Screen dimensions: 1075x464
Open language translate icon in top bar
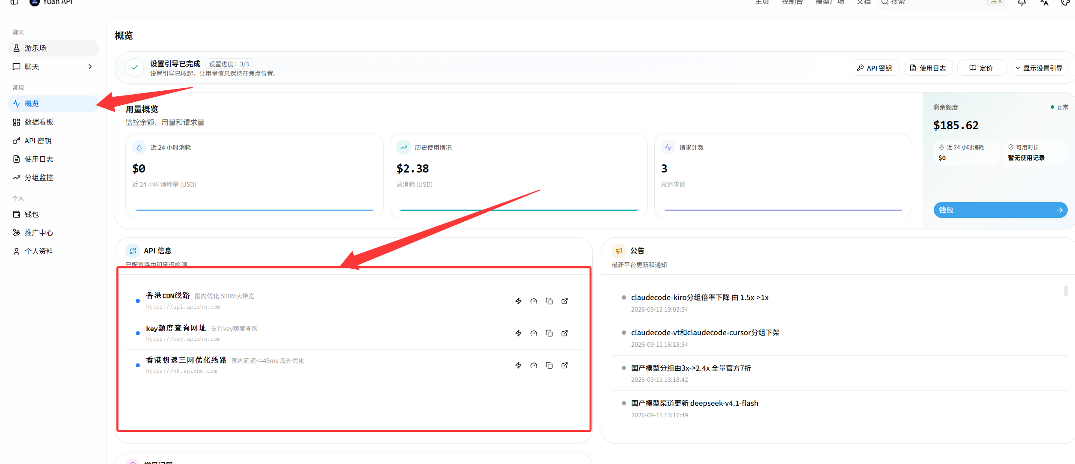[1044, 2]
